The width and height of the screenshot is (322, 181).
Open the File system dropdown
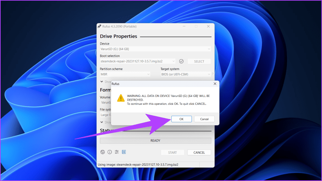tap(106, 115)
